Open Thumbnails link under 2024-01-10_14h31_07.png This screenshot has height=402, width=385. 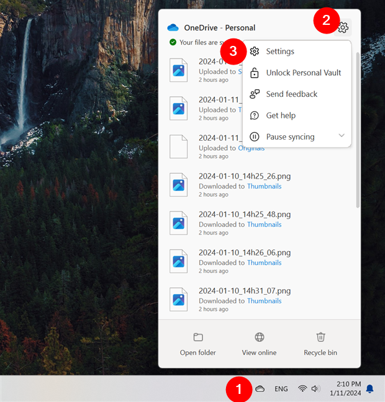(x=265, y=301)
